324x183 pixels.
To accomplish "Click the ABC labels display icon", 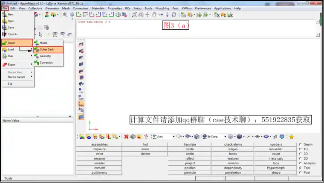I will coord(81,97).
